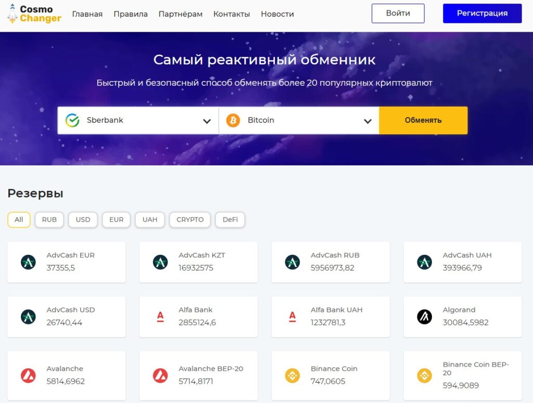This screenshot has width=533, height=403.
Task: Filter reserves by EUR
Action: (x=116, y=219)
